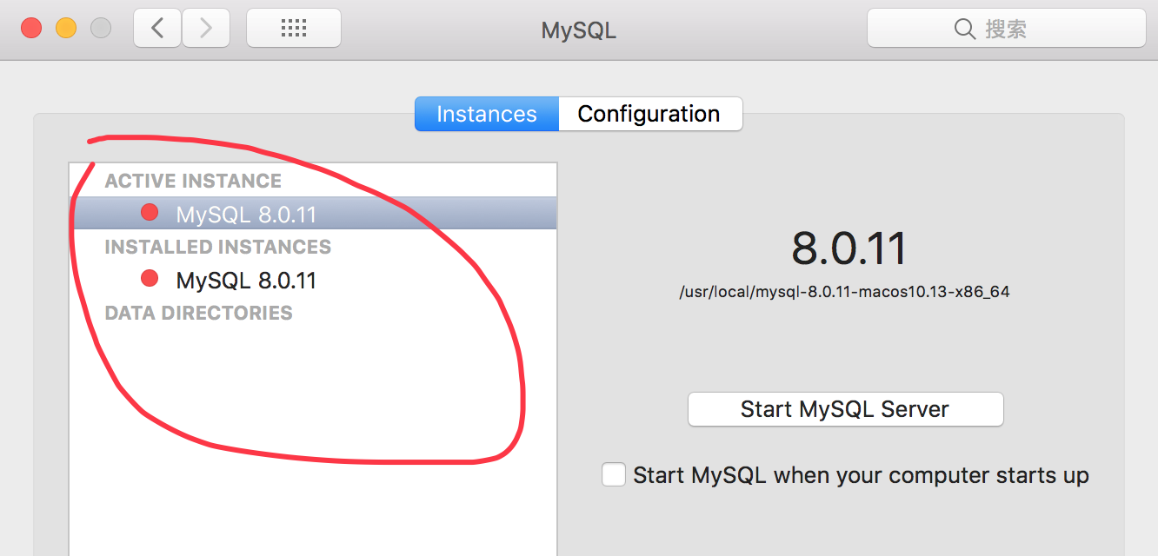Click the gray disabled zoom window button

tap(101, 29)
